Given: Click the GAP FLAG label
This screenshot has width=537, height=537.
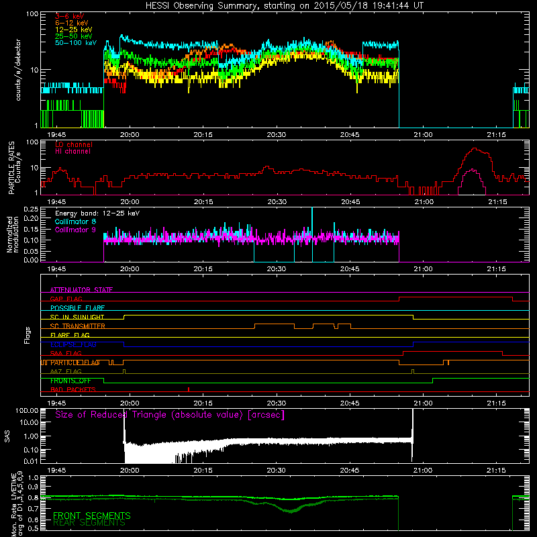Looking at the screenshot, I should (x=66, y=299).
